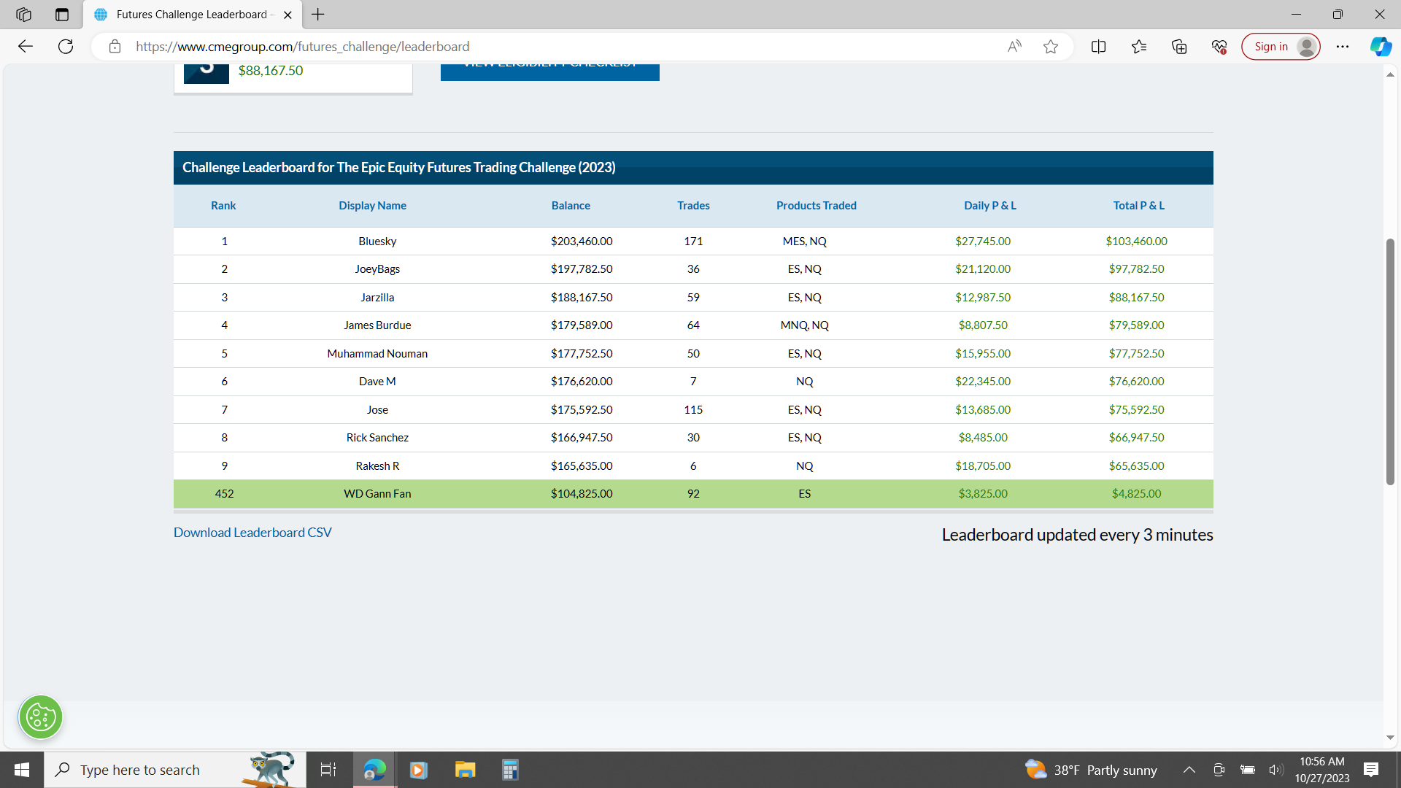The height and width of the screenshot is (788, 1401).
Task: Select Jarzilla display name
Action: (377, 298)
